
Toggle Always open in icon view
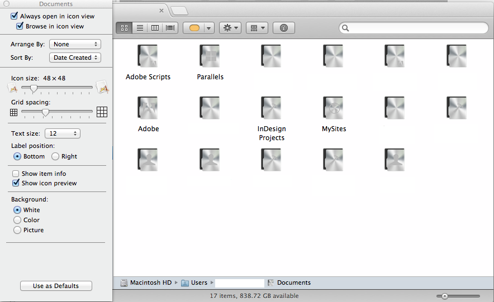[14, 16]
